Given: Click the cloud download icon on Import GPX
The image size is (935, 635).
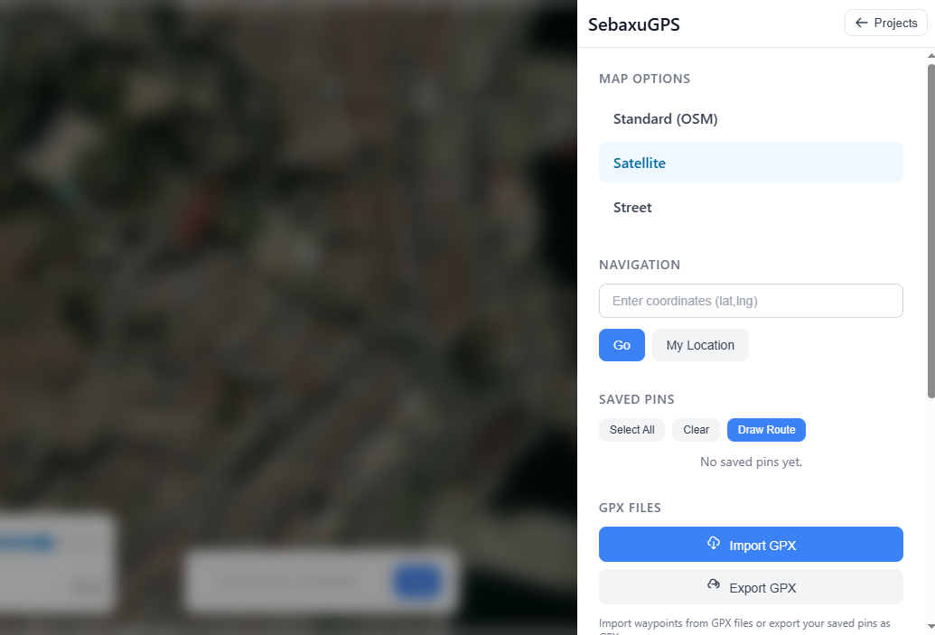Looking at the screenshot, I should point(713,543).
